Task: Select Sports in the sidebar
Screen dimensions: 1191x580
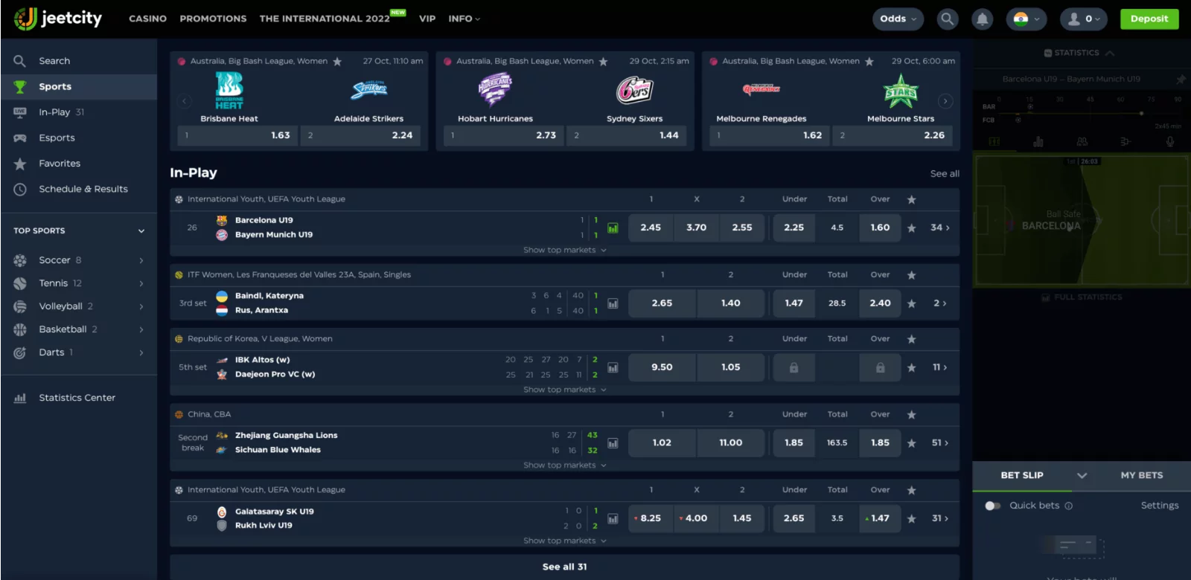Action: pos(79,86)
